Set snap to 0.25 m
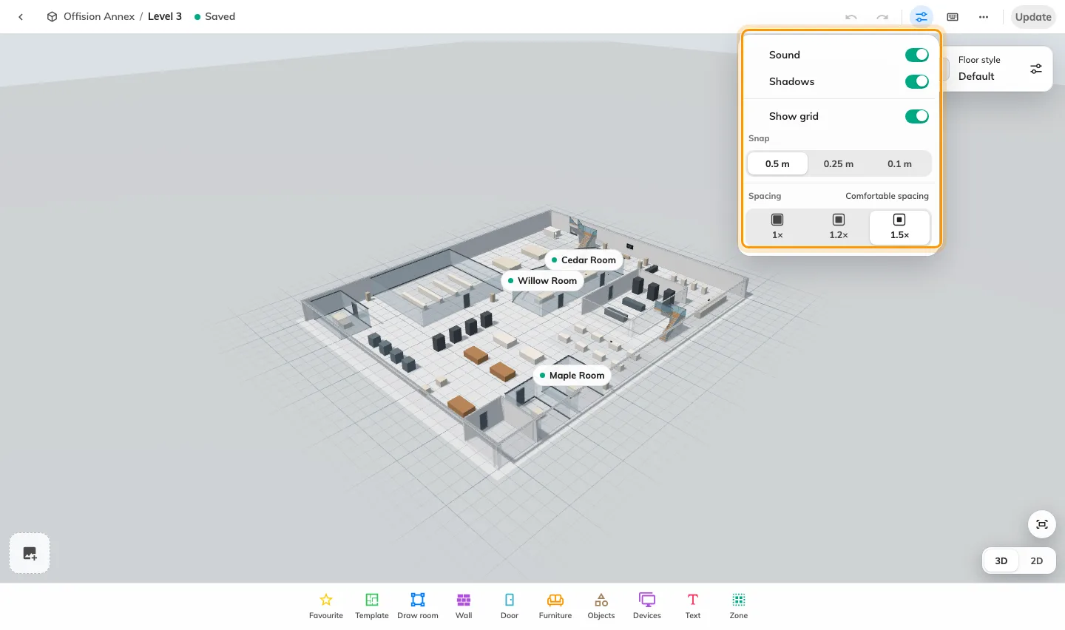This screenshot has height=630, width=1065. (839, 163)
